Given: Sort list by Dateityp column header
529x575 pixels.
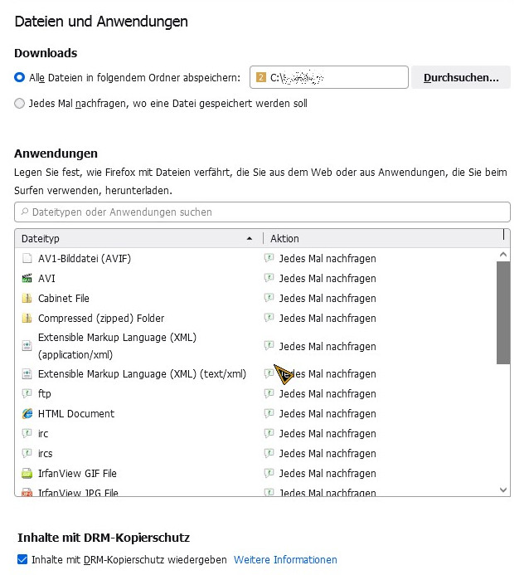Looking at the screenshot, I should pyautogui.click(x=133, y=239).
